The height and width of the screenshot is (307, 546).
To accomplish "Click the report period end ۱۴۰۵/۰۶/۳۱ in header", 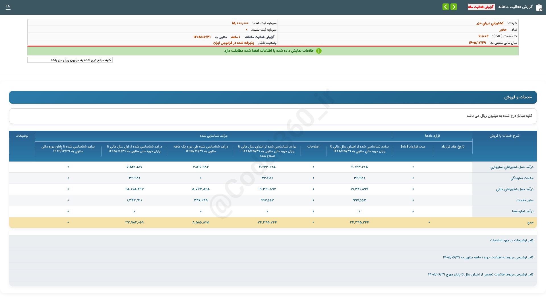I will [x=202, y=37].
